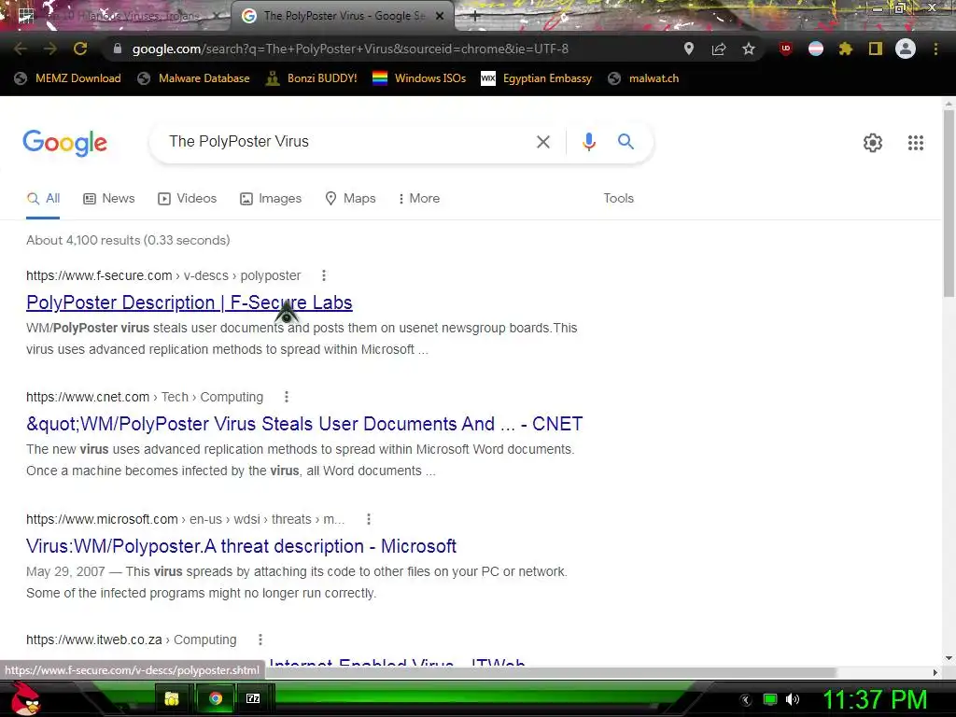The width and height of the screenshot is (956, 717).
Task: Open the CNET WM/PolyPoster Virus result
Action: pos(304,424)
